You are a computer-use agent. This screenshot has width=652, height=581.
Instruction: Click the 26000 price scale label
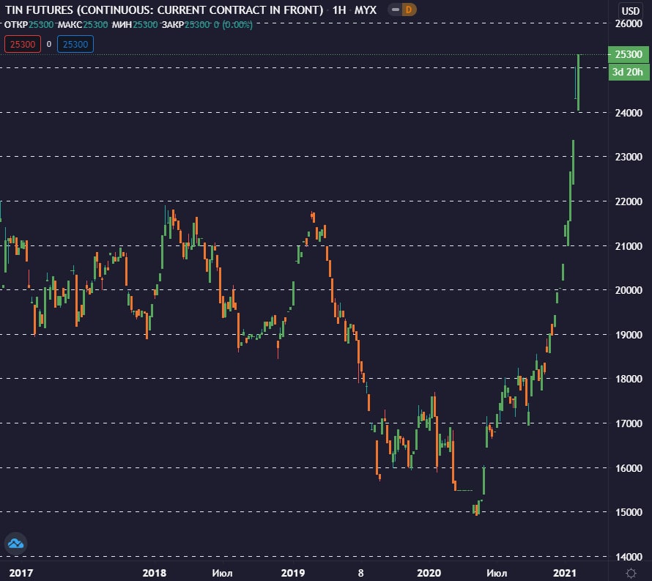point(629,23)
